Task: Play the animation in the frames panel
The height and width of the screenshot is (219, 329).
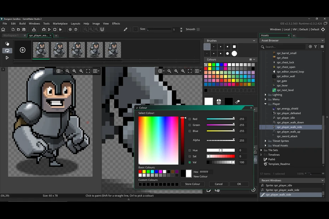Action: [x=7, y=58]
